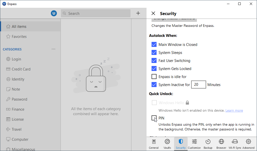257x151 pixels.
Task: Close the Security settings panel
Action: [x=153, y=13]
